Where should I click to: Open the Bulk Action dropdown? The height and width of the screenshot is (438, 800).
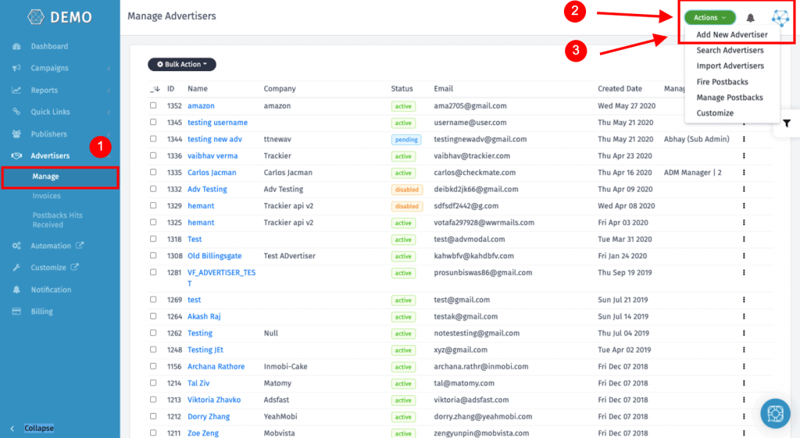182,65
